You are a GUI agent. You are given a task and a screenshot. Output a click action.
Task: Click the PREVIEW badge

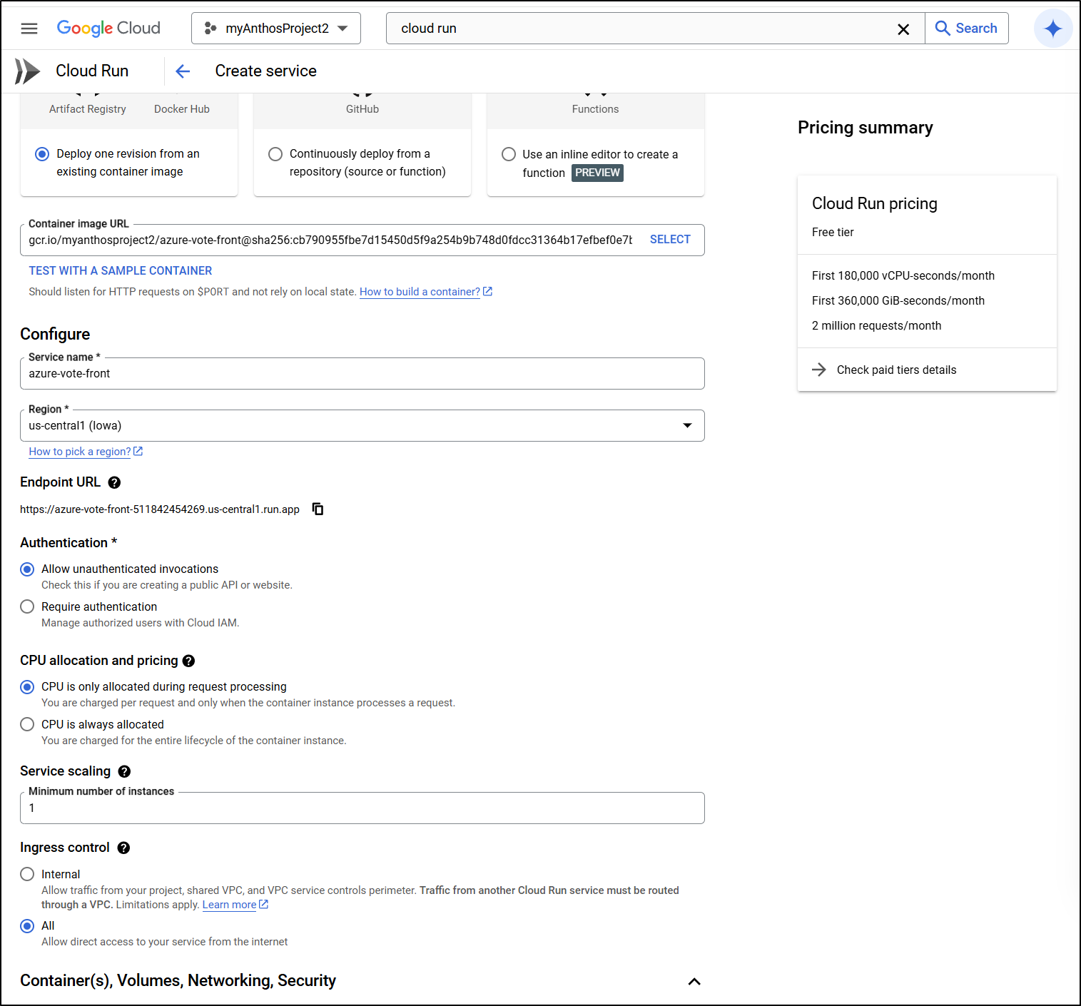(597, 173)
